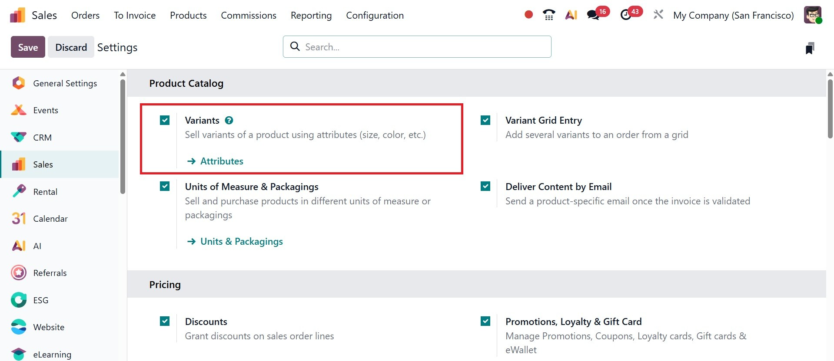This screenshot has height=361, width=834.
Task: Click the user avatar in top right
Action: click(x=812, y=15)
